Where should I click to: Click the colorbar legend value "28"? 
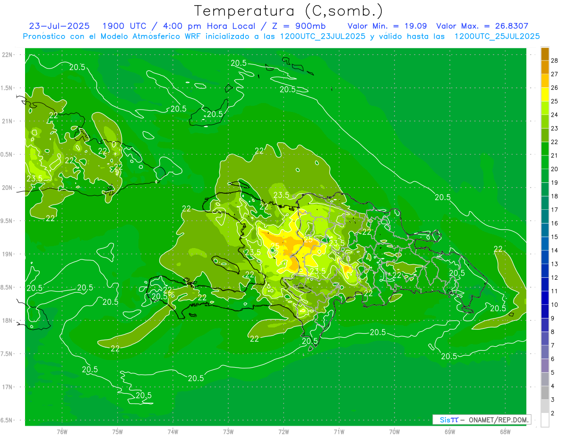point(555,60)
